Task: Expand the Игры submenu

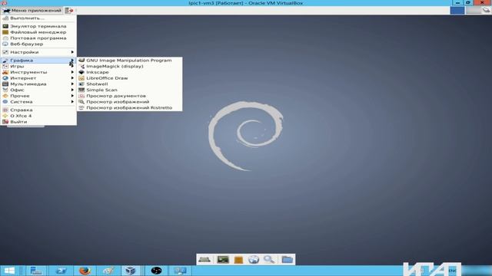Action: click(x=38, y=67)
